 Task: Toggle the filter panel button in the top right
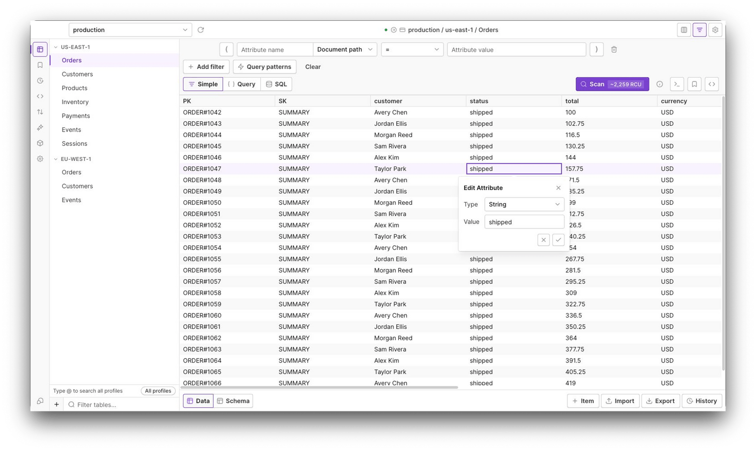click(x=700, y=30)
